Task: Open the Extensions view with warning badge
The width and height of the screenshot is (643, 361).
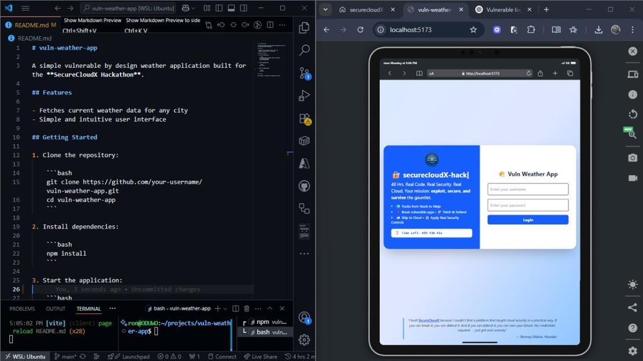Action: (x=305, y=119)
